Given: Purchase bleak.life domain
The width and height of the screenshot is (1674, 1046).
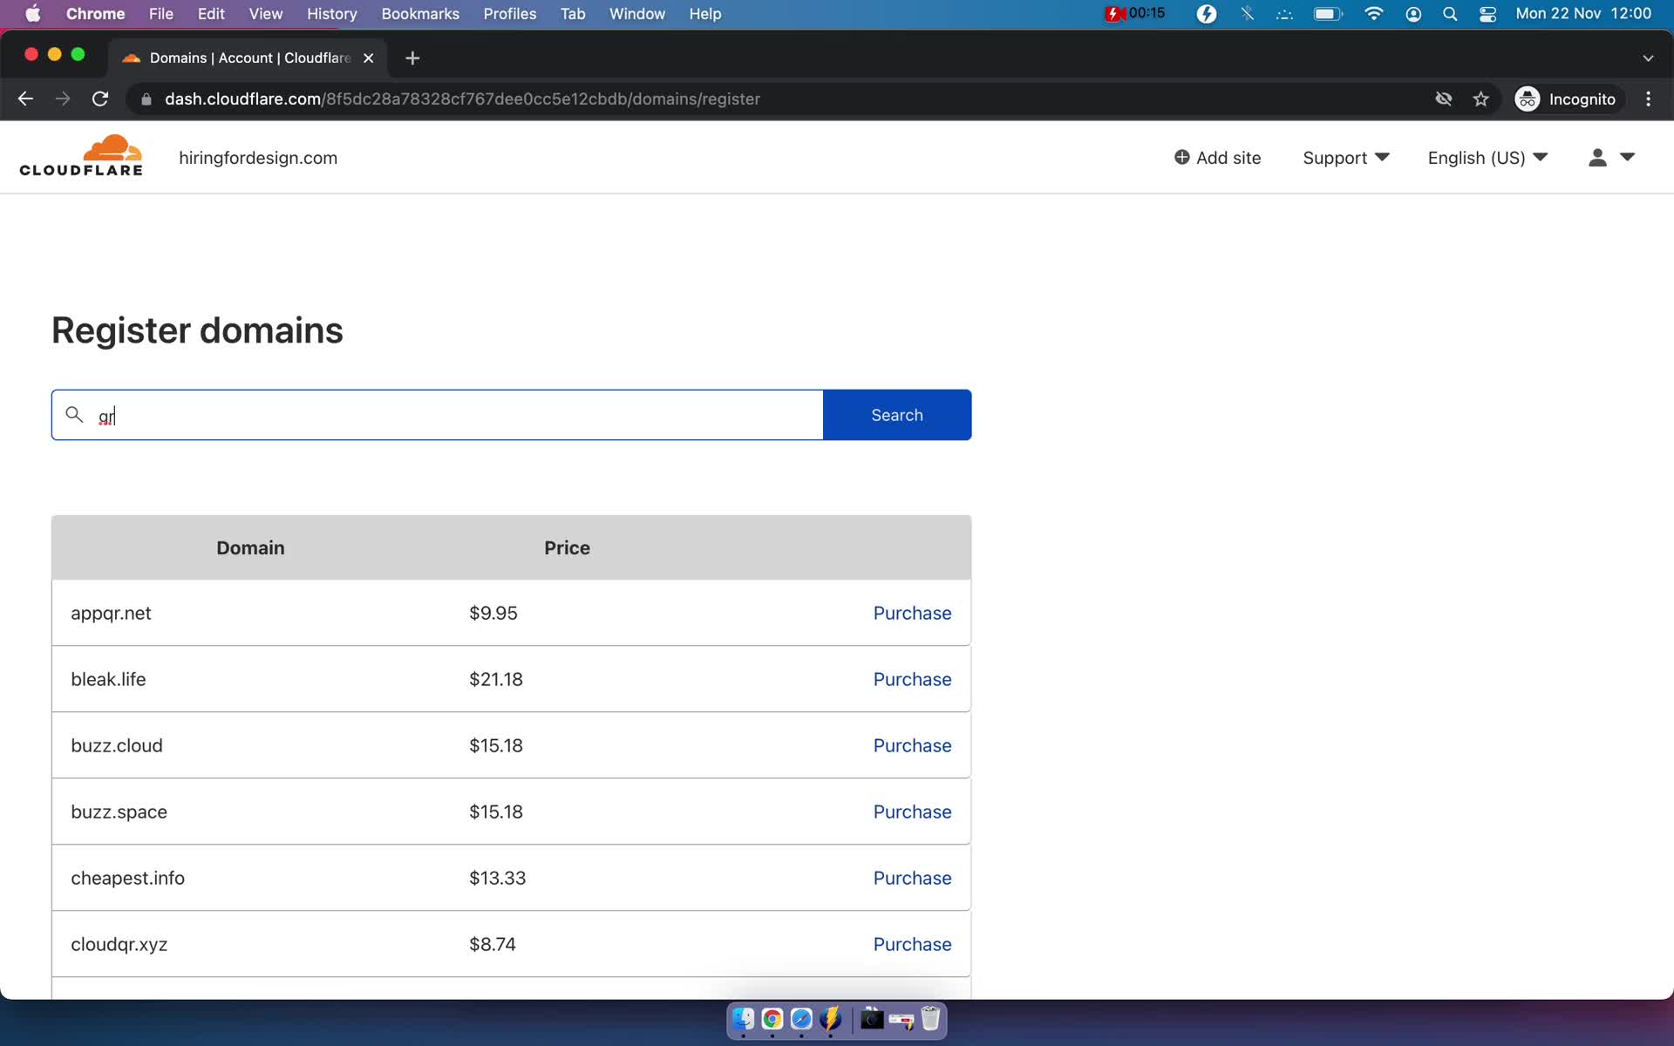Looking at the screenshot, I should (x=912, y=679).
